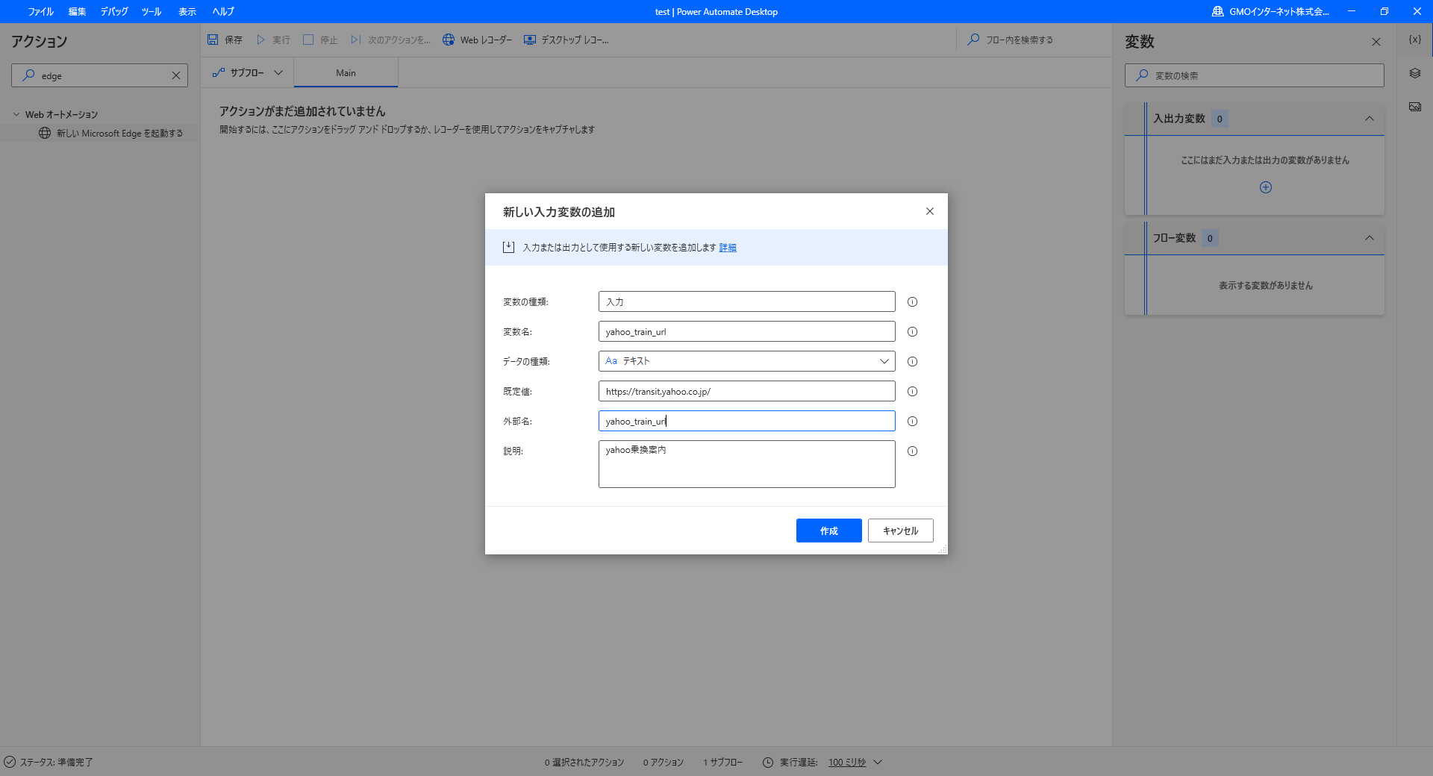Click the 0 アクション status bar entry
This screenshot has height=776, width=1433.
click(664, 762)
